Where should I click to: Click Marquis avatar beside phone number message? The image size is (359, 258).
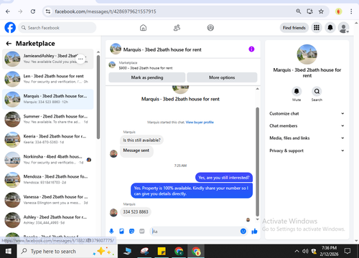click(113, 212)
